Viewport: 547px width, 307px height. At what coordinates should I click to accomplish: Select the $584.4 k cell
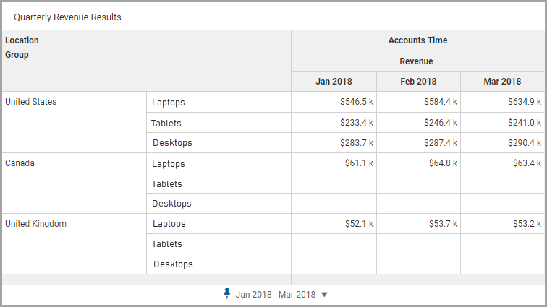click(418, 102)
